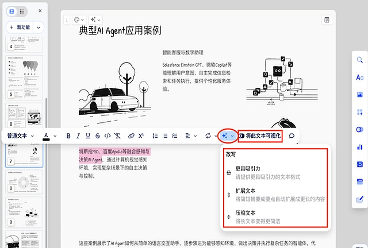Click the text color A icon
The width and height of the screenshot is (368, 248).
(x=46, y=136)
